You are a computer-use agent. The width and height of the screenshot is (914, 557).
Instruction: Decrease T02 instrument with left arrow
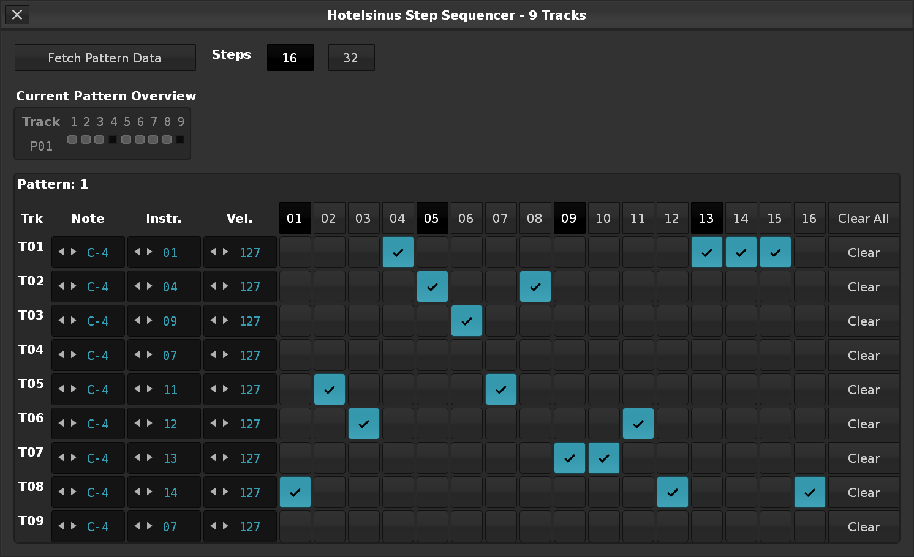pyautogui.click(x=137, y=286)
